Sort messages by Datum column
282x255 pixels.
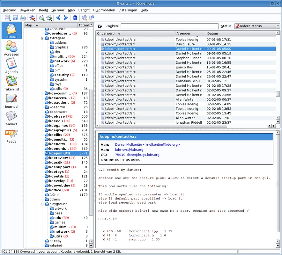point(241,33)
